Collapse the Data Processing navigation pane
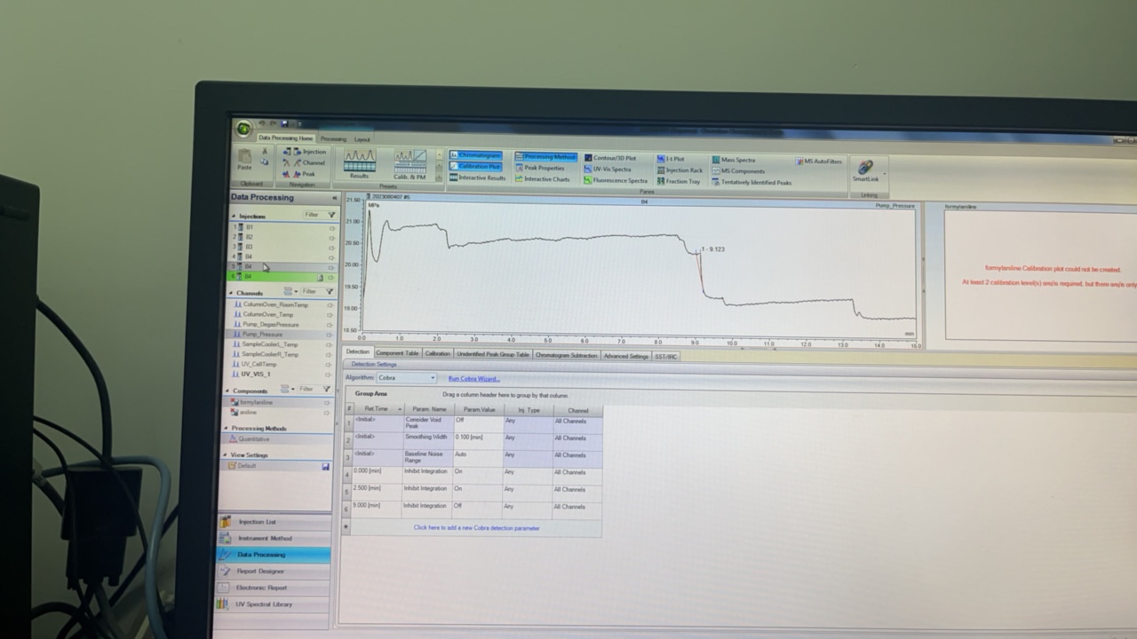 point(335,198)
